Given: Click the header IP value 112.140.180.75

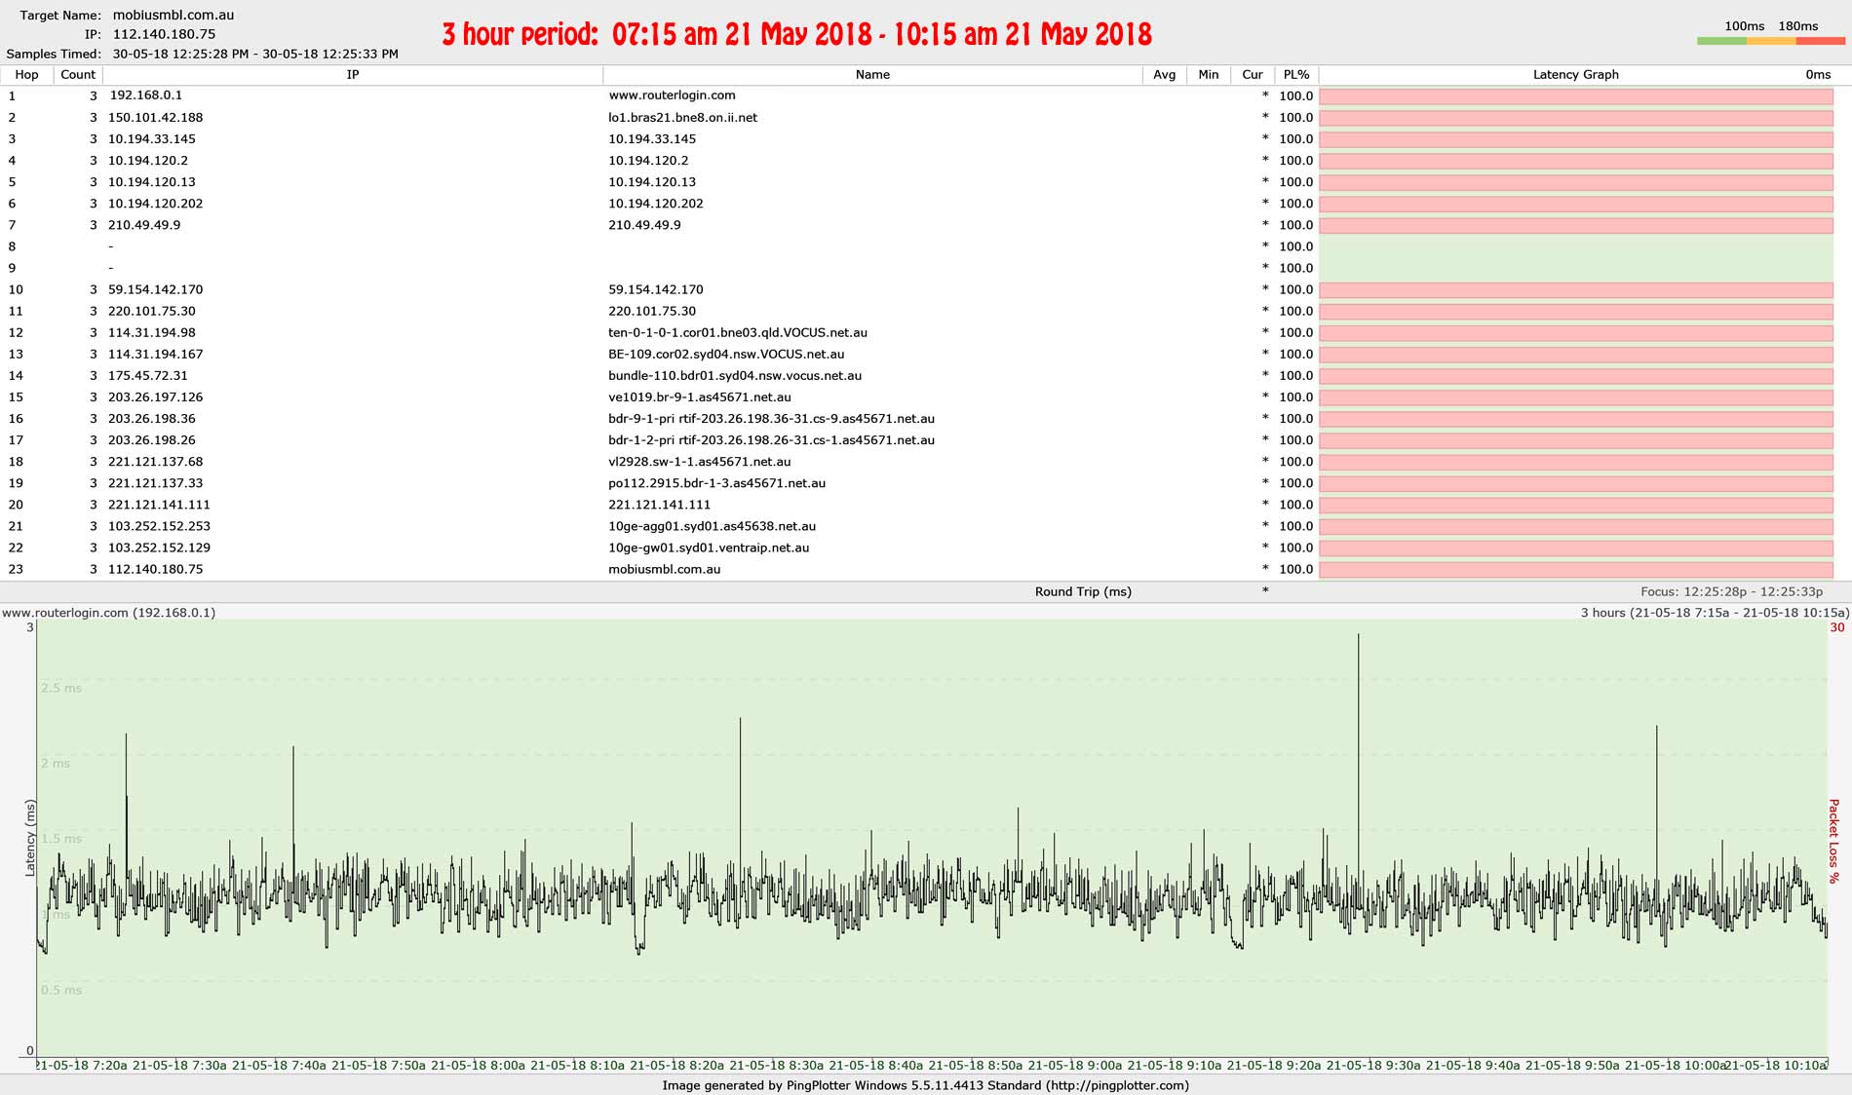Looking at the screenshot, I should 164,34.
